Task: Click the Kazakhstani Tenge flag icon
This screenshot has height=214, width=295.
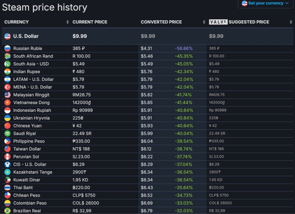Action: click(7, 172)
